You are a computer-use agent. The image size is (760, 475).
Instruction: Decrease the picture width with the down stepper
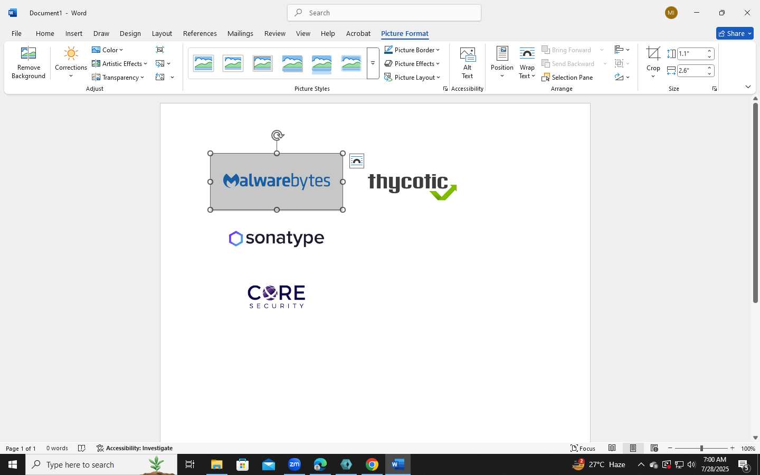coord(710,73)
